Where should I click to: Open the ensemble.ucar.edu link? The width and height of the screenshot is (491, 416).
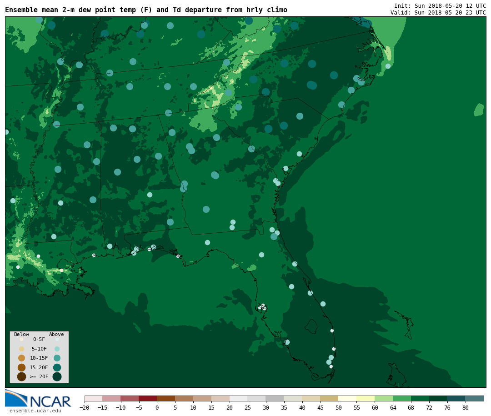tap(35, 411)
